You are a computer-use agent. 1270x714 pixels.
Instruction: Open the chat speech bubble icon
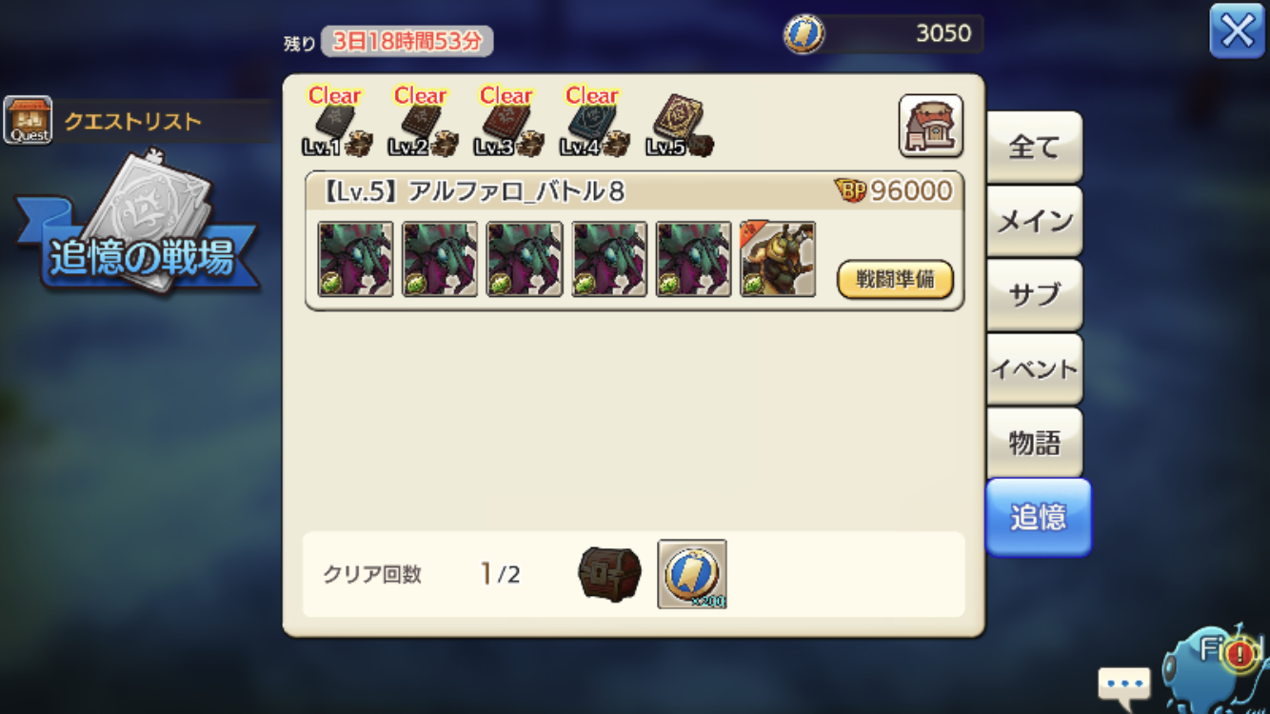click(x=1123, y=684)
